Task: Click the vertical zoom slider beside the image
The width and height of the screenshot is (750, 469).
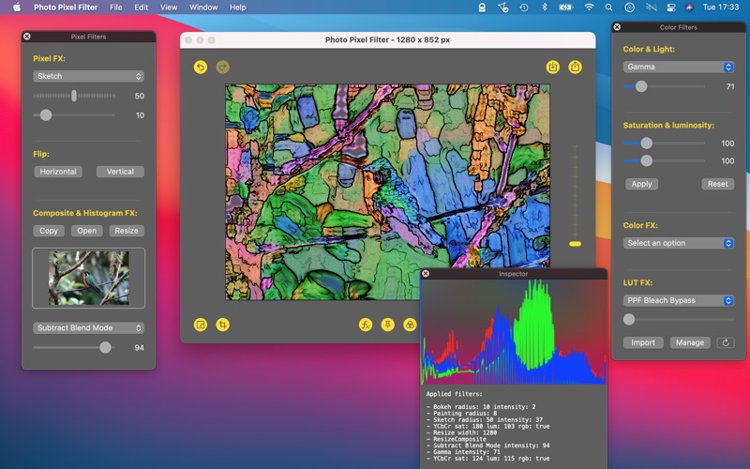Action: [x=575, y=195]
